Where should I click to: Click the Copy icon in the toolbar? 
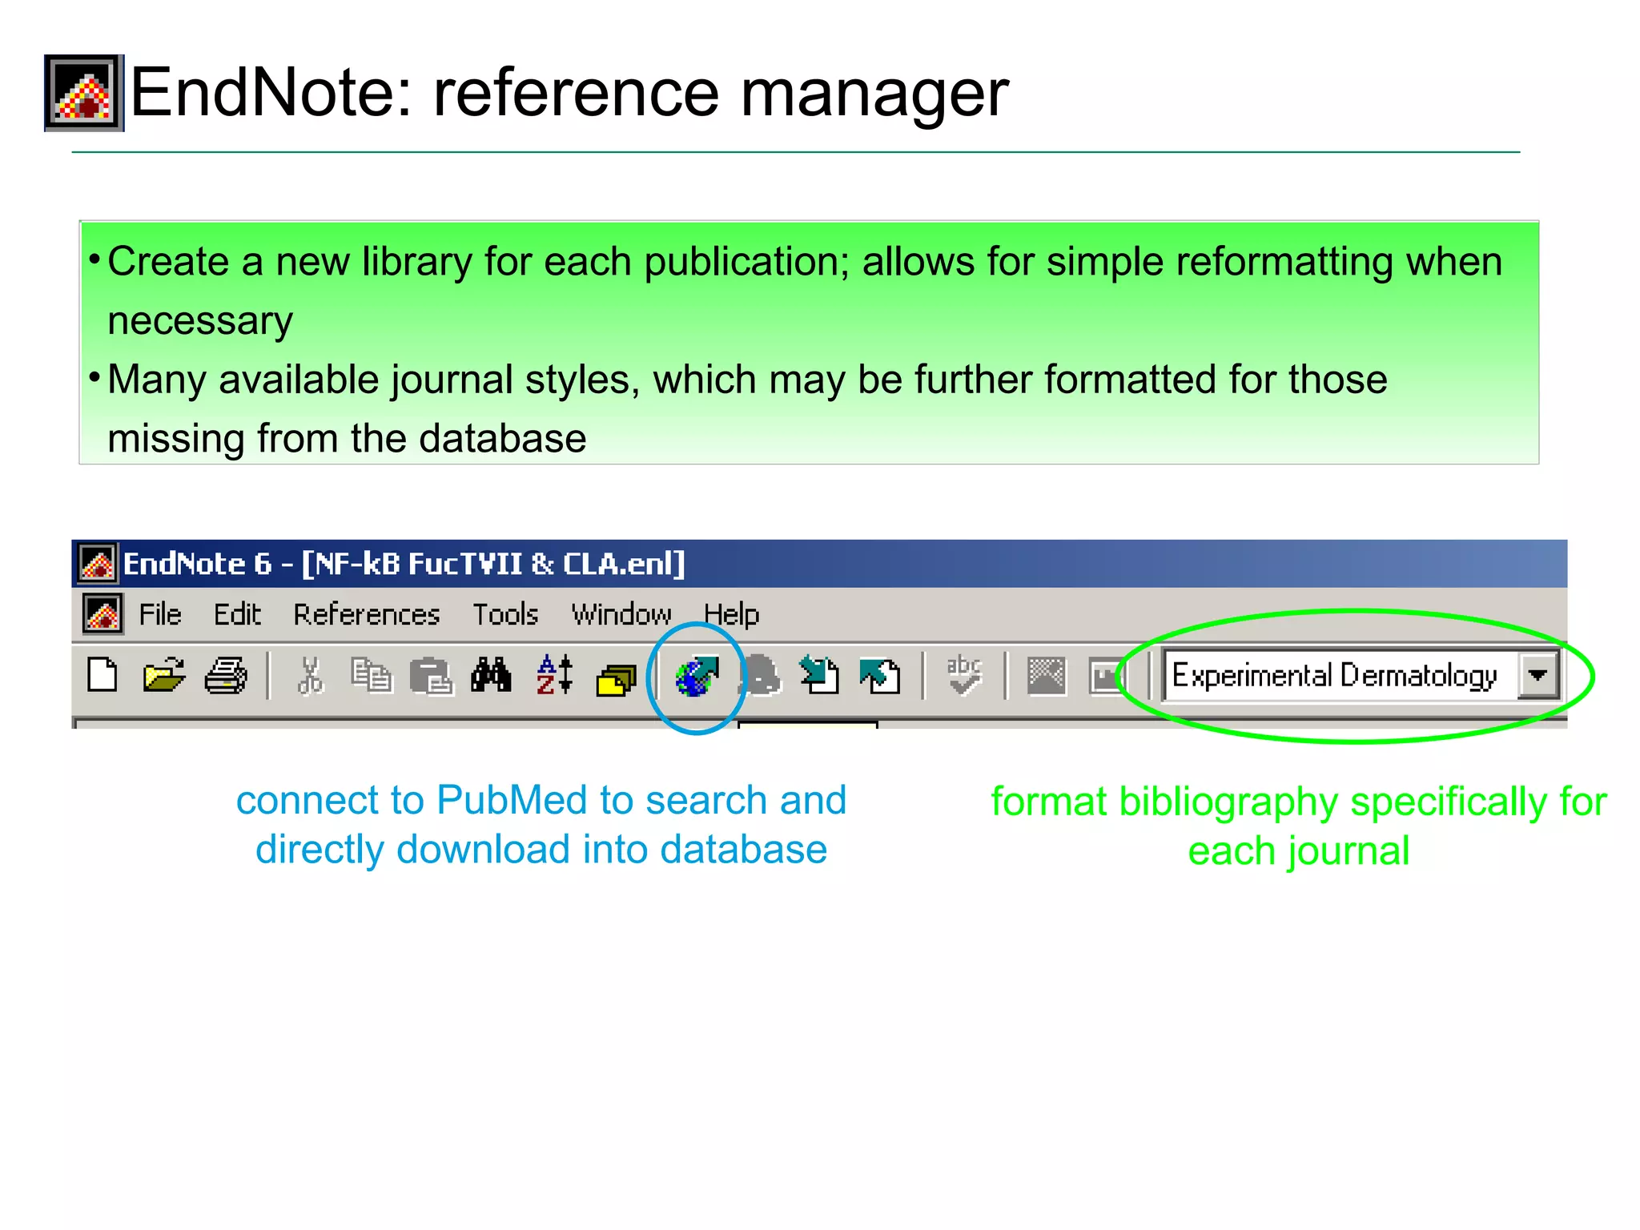pyautogui.click(x=372, y=675)
